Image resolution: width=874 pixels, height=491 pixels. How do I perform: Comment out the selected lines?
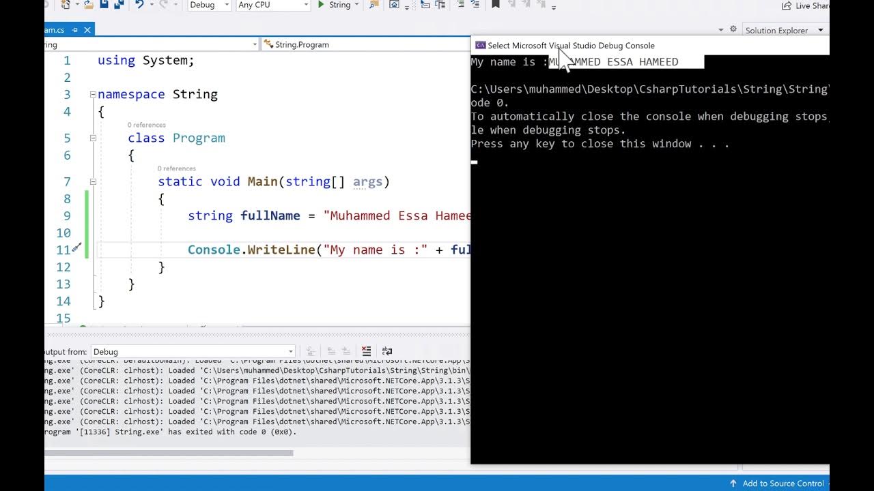(x=461, y=5)
